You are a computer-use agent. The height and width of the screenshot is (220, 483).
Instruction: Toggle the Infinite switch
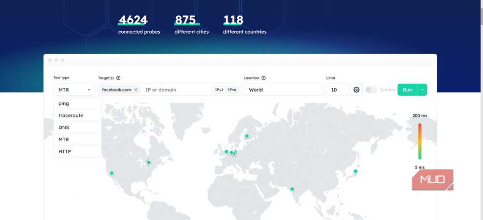pyautogui.click(x=371, y=90)
